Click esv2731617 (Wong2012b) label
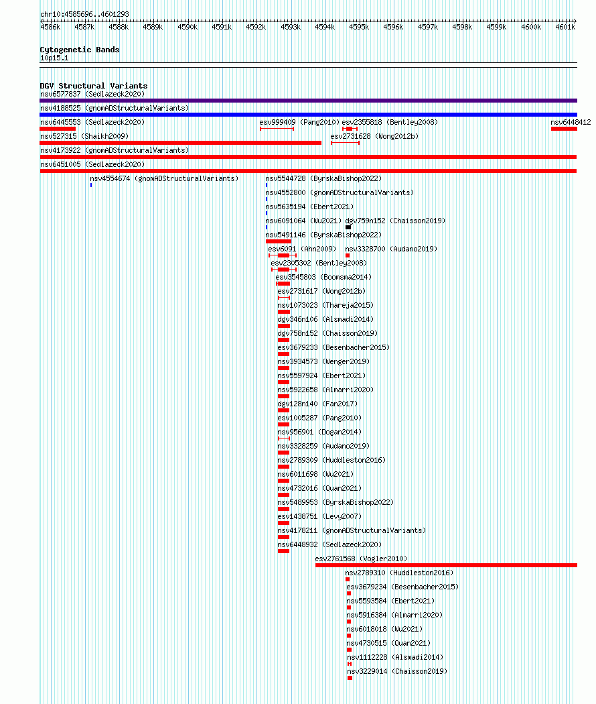 click(x=321, y=292)
